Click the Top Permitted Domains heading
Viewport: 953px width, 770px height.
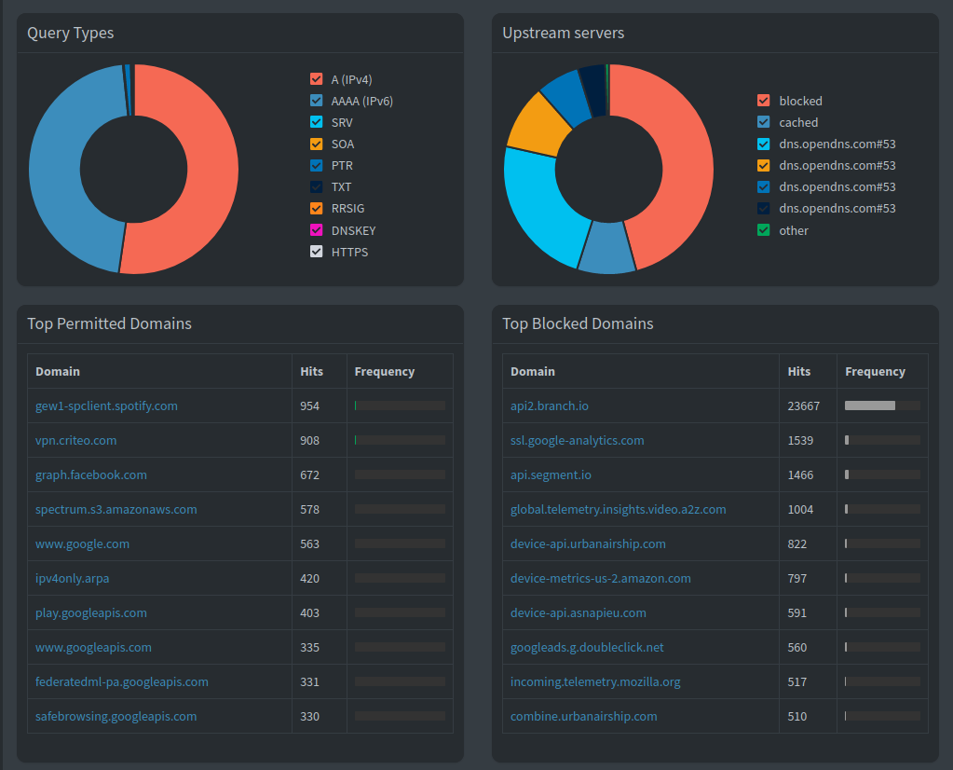pos(109,323)
